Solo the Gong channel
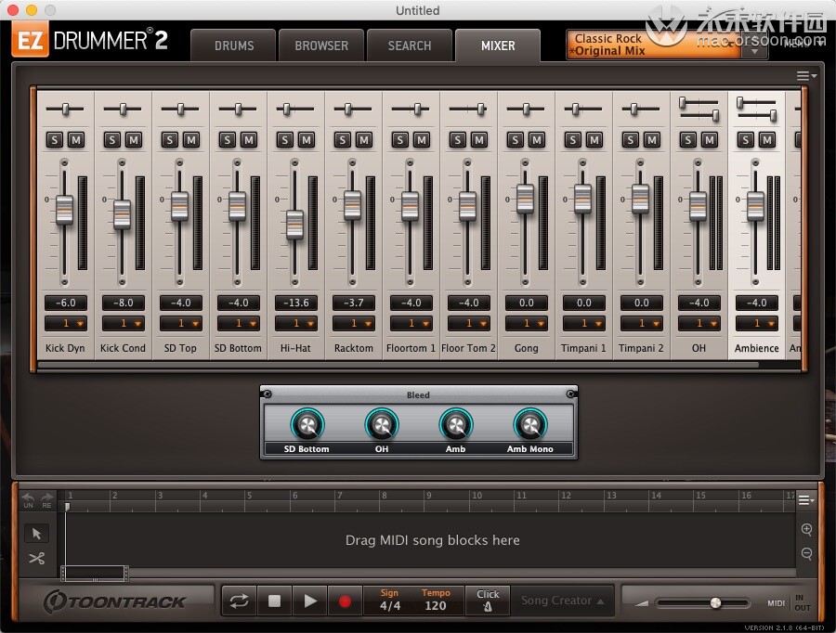The width and height of the screenshot is (836, 633). click(x=515, y=140)
